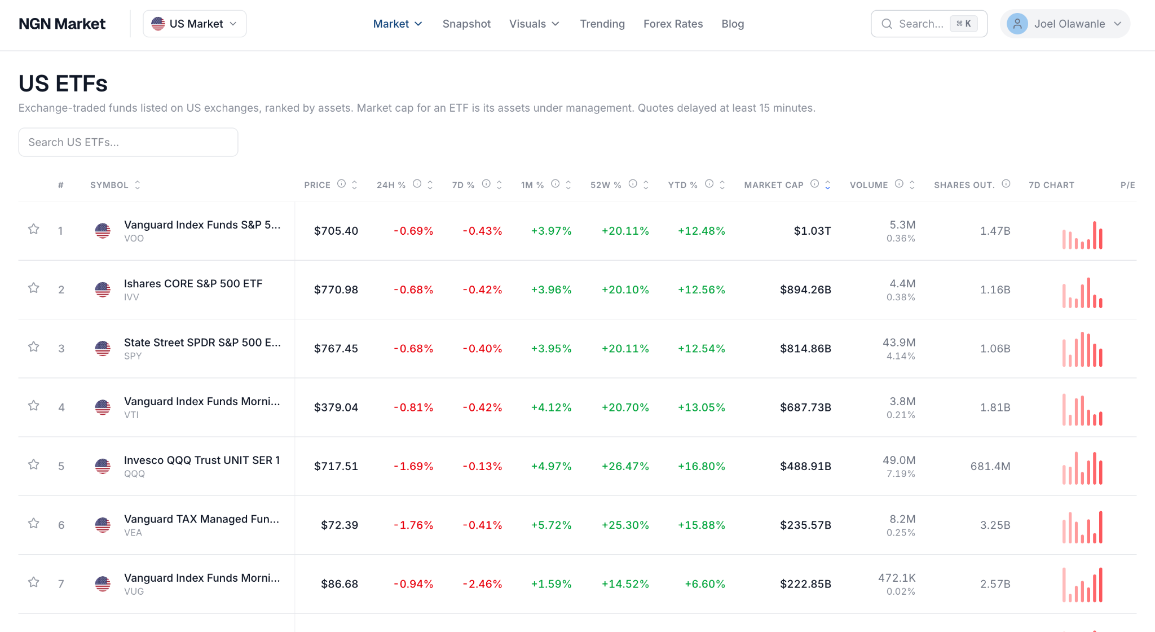
Task: Sort table by YTD % arrows
Action: coord(722,185)
